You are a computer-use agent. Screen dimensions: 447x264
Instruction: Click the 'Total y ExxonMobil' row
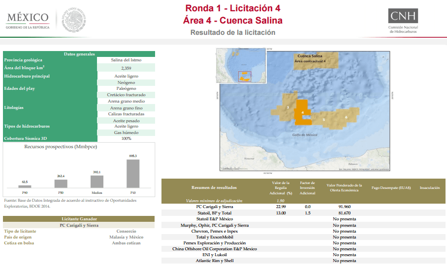click(303, 237)
